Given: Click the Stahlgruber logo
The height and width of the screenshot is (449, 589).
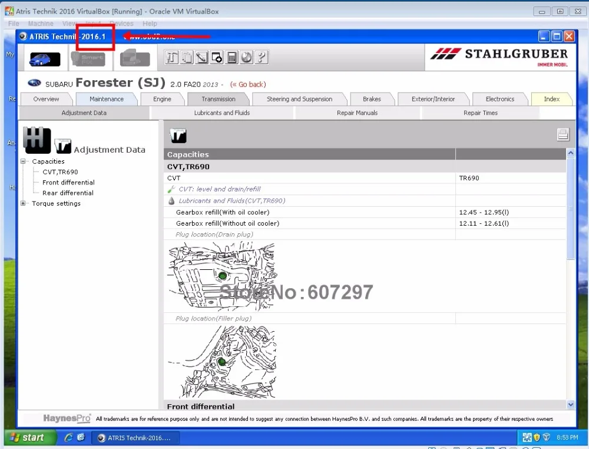Looking at the screenshot, I should 499,57.
